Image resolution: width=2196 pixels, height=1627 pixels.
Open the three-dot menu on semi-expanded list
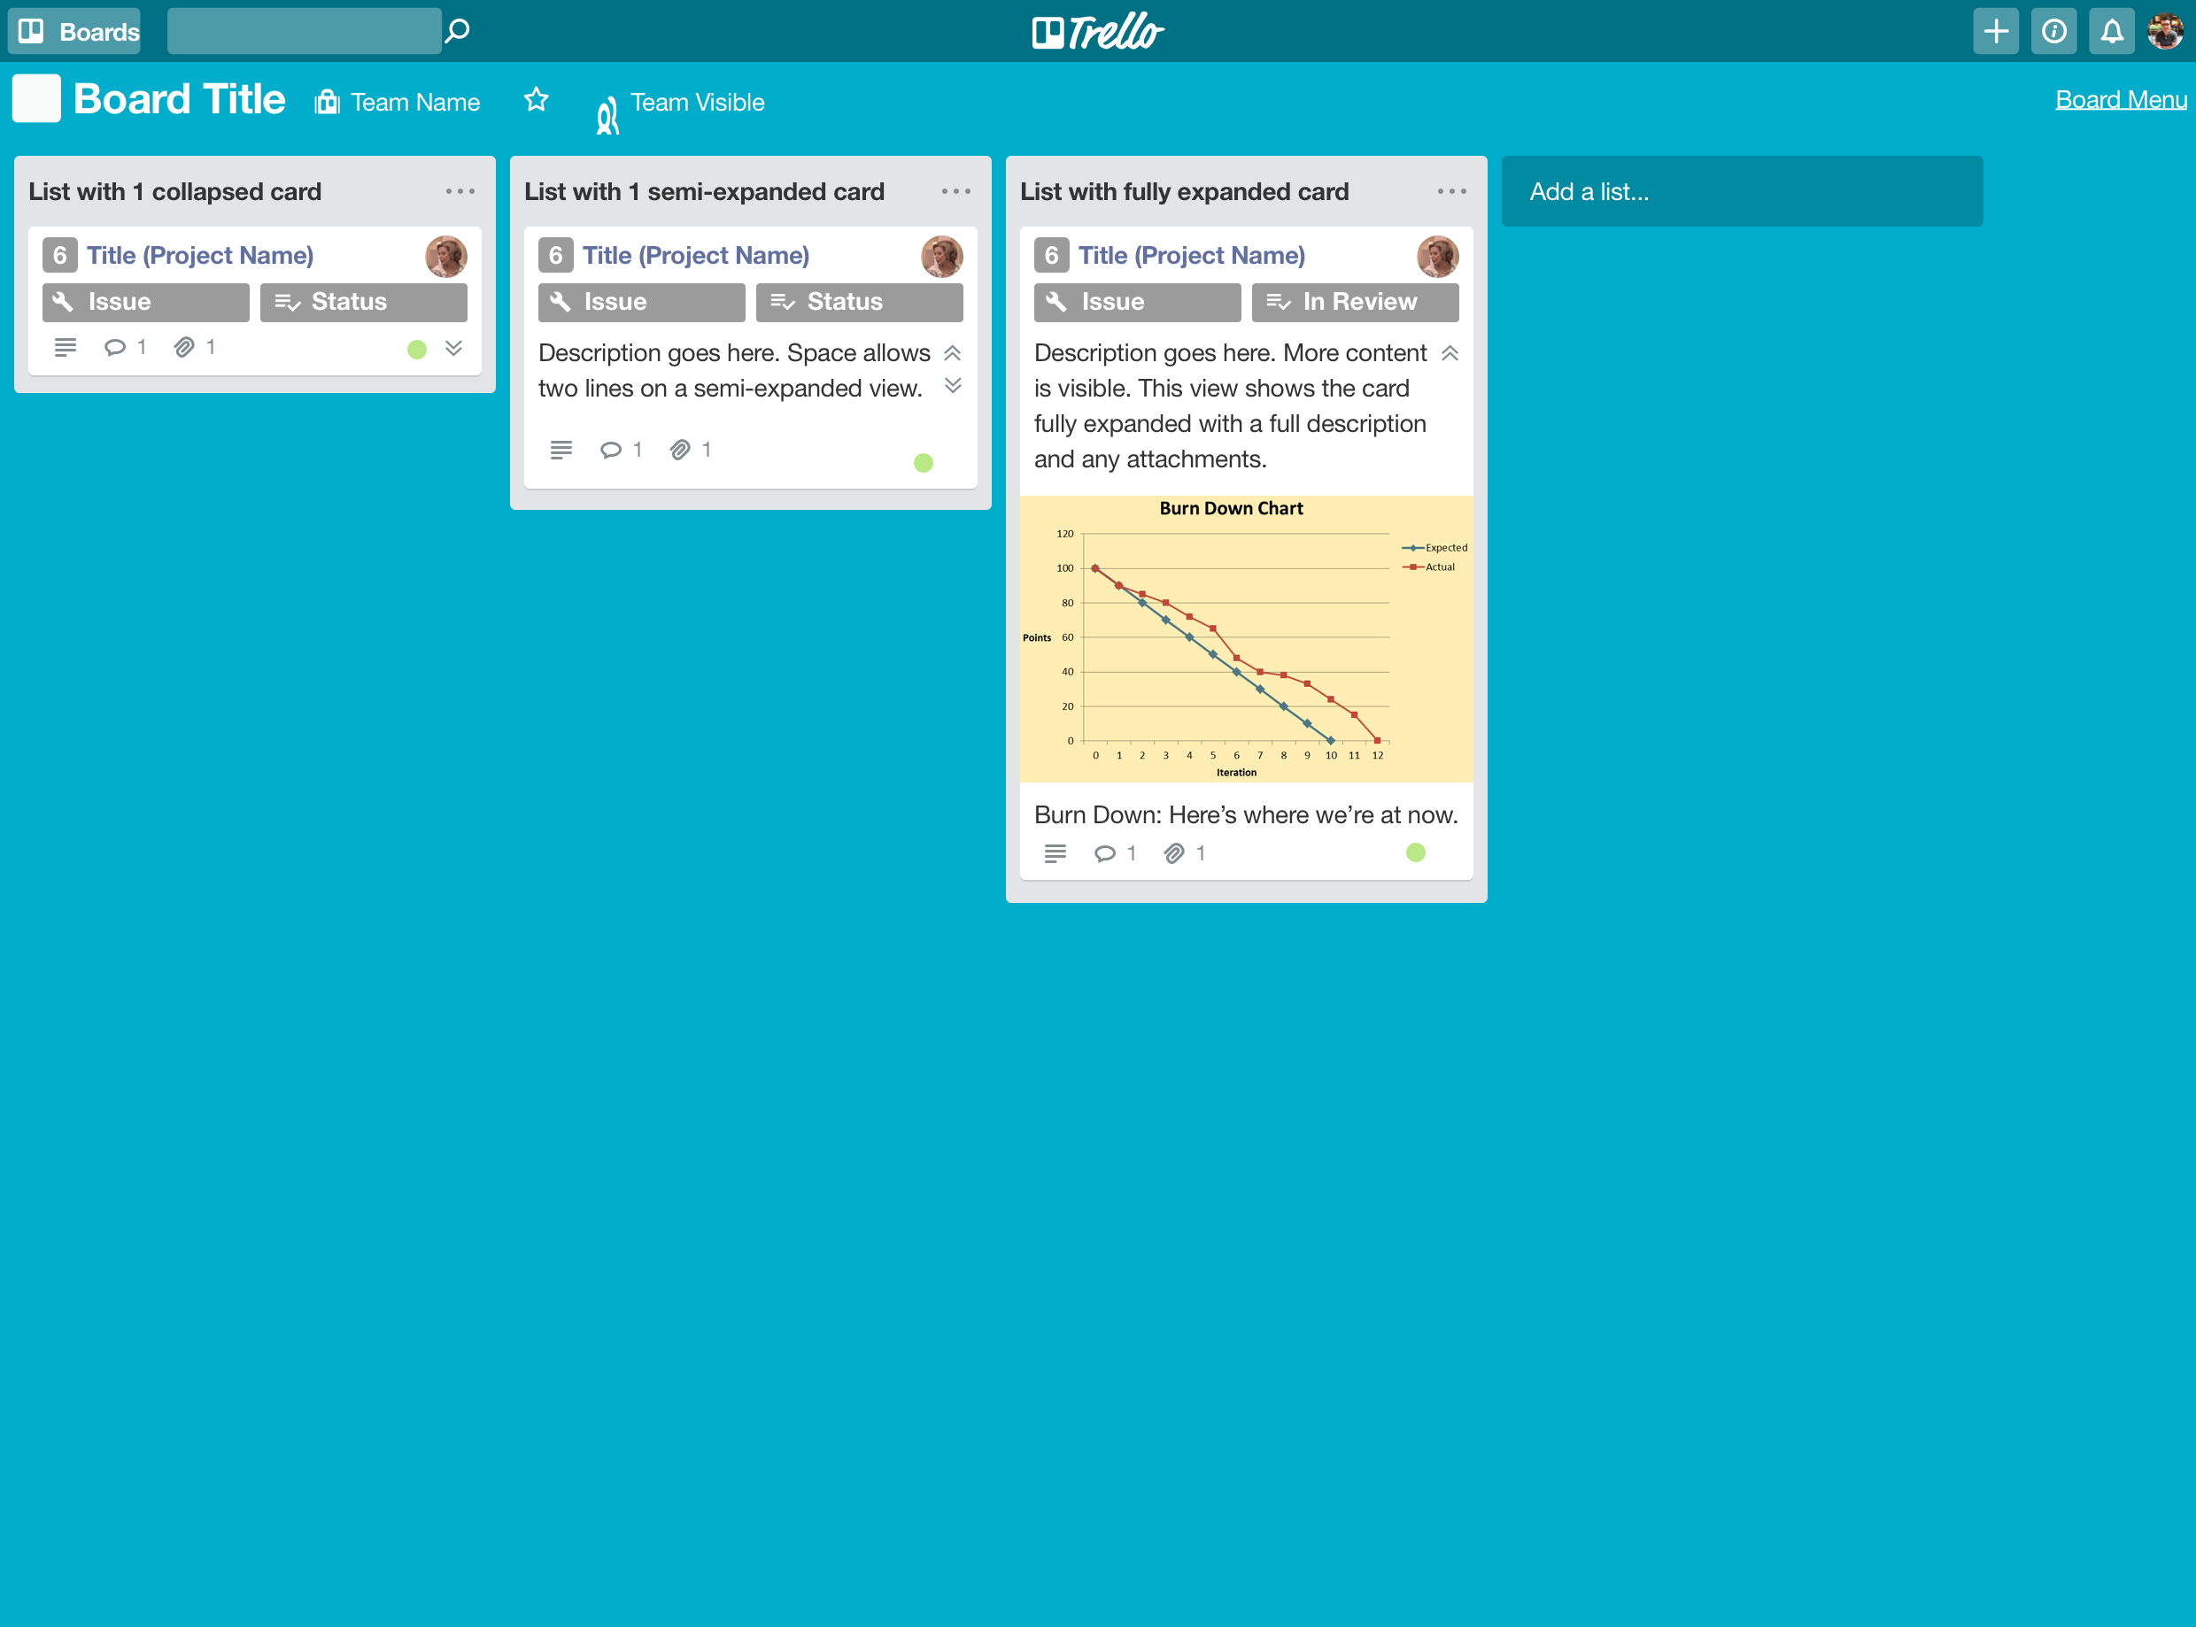click(957, 191)
